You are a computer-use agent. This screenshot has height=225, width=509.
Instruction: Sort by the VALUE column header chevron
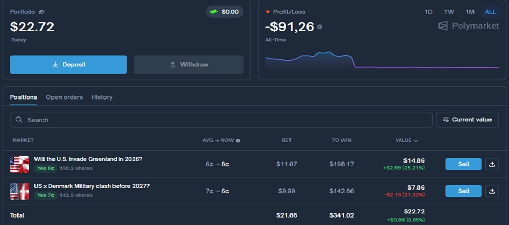(x=416, y=141)
